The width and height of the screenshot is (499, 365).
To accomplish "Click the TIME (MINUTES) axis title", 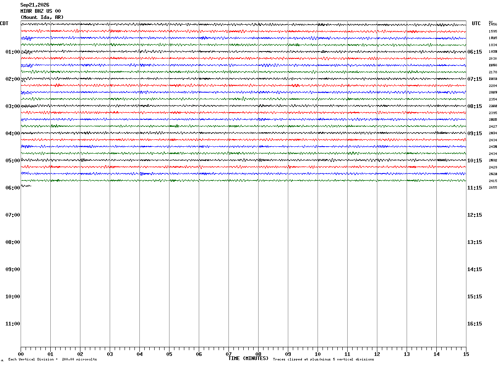I will [x=248, y=358].
